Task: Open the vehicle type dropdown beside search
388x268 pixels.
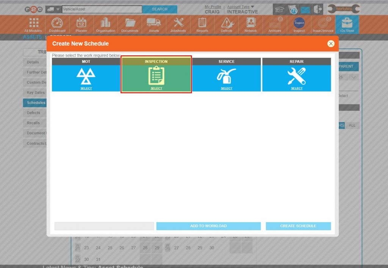Action: click(x=53, y=9)
